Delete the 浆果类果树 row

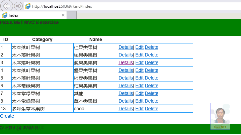pyautogui.click(x=152, y=62)
